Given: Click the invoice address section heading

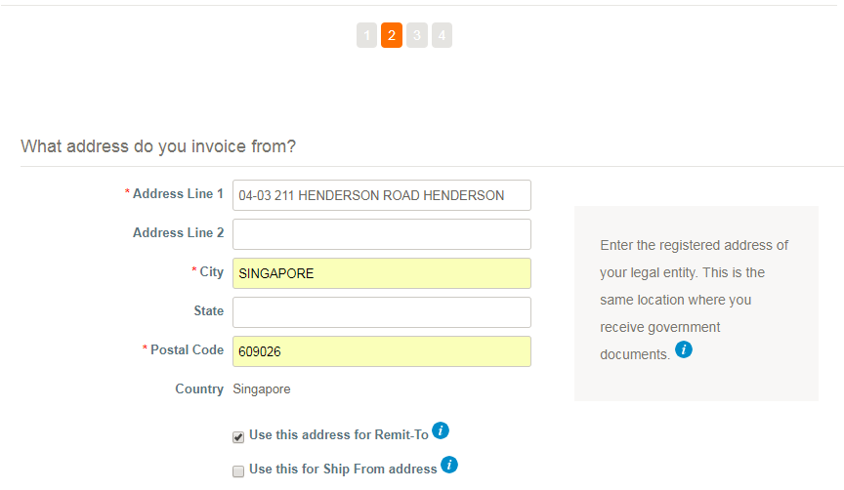Looking at the screenshot, I should pos(158,146).
